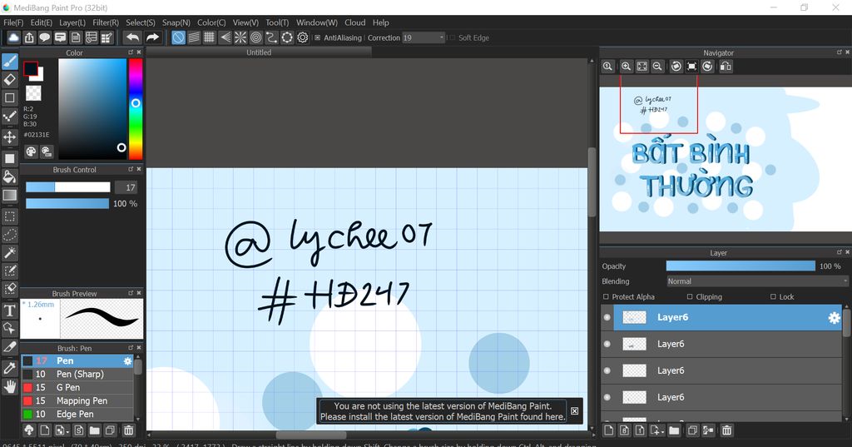Select the Eraser tool
852x447 pixels.
coord(10,80)
